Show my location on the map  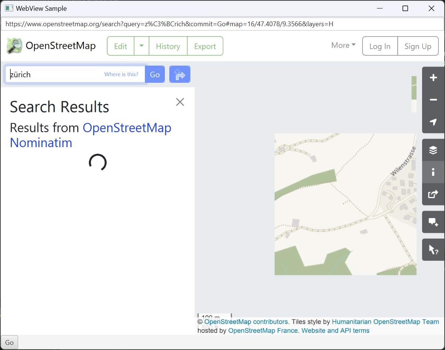[x=433, y=122]
